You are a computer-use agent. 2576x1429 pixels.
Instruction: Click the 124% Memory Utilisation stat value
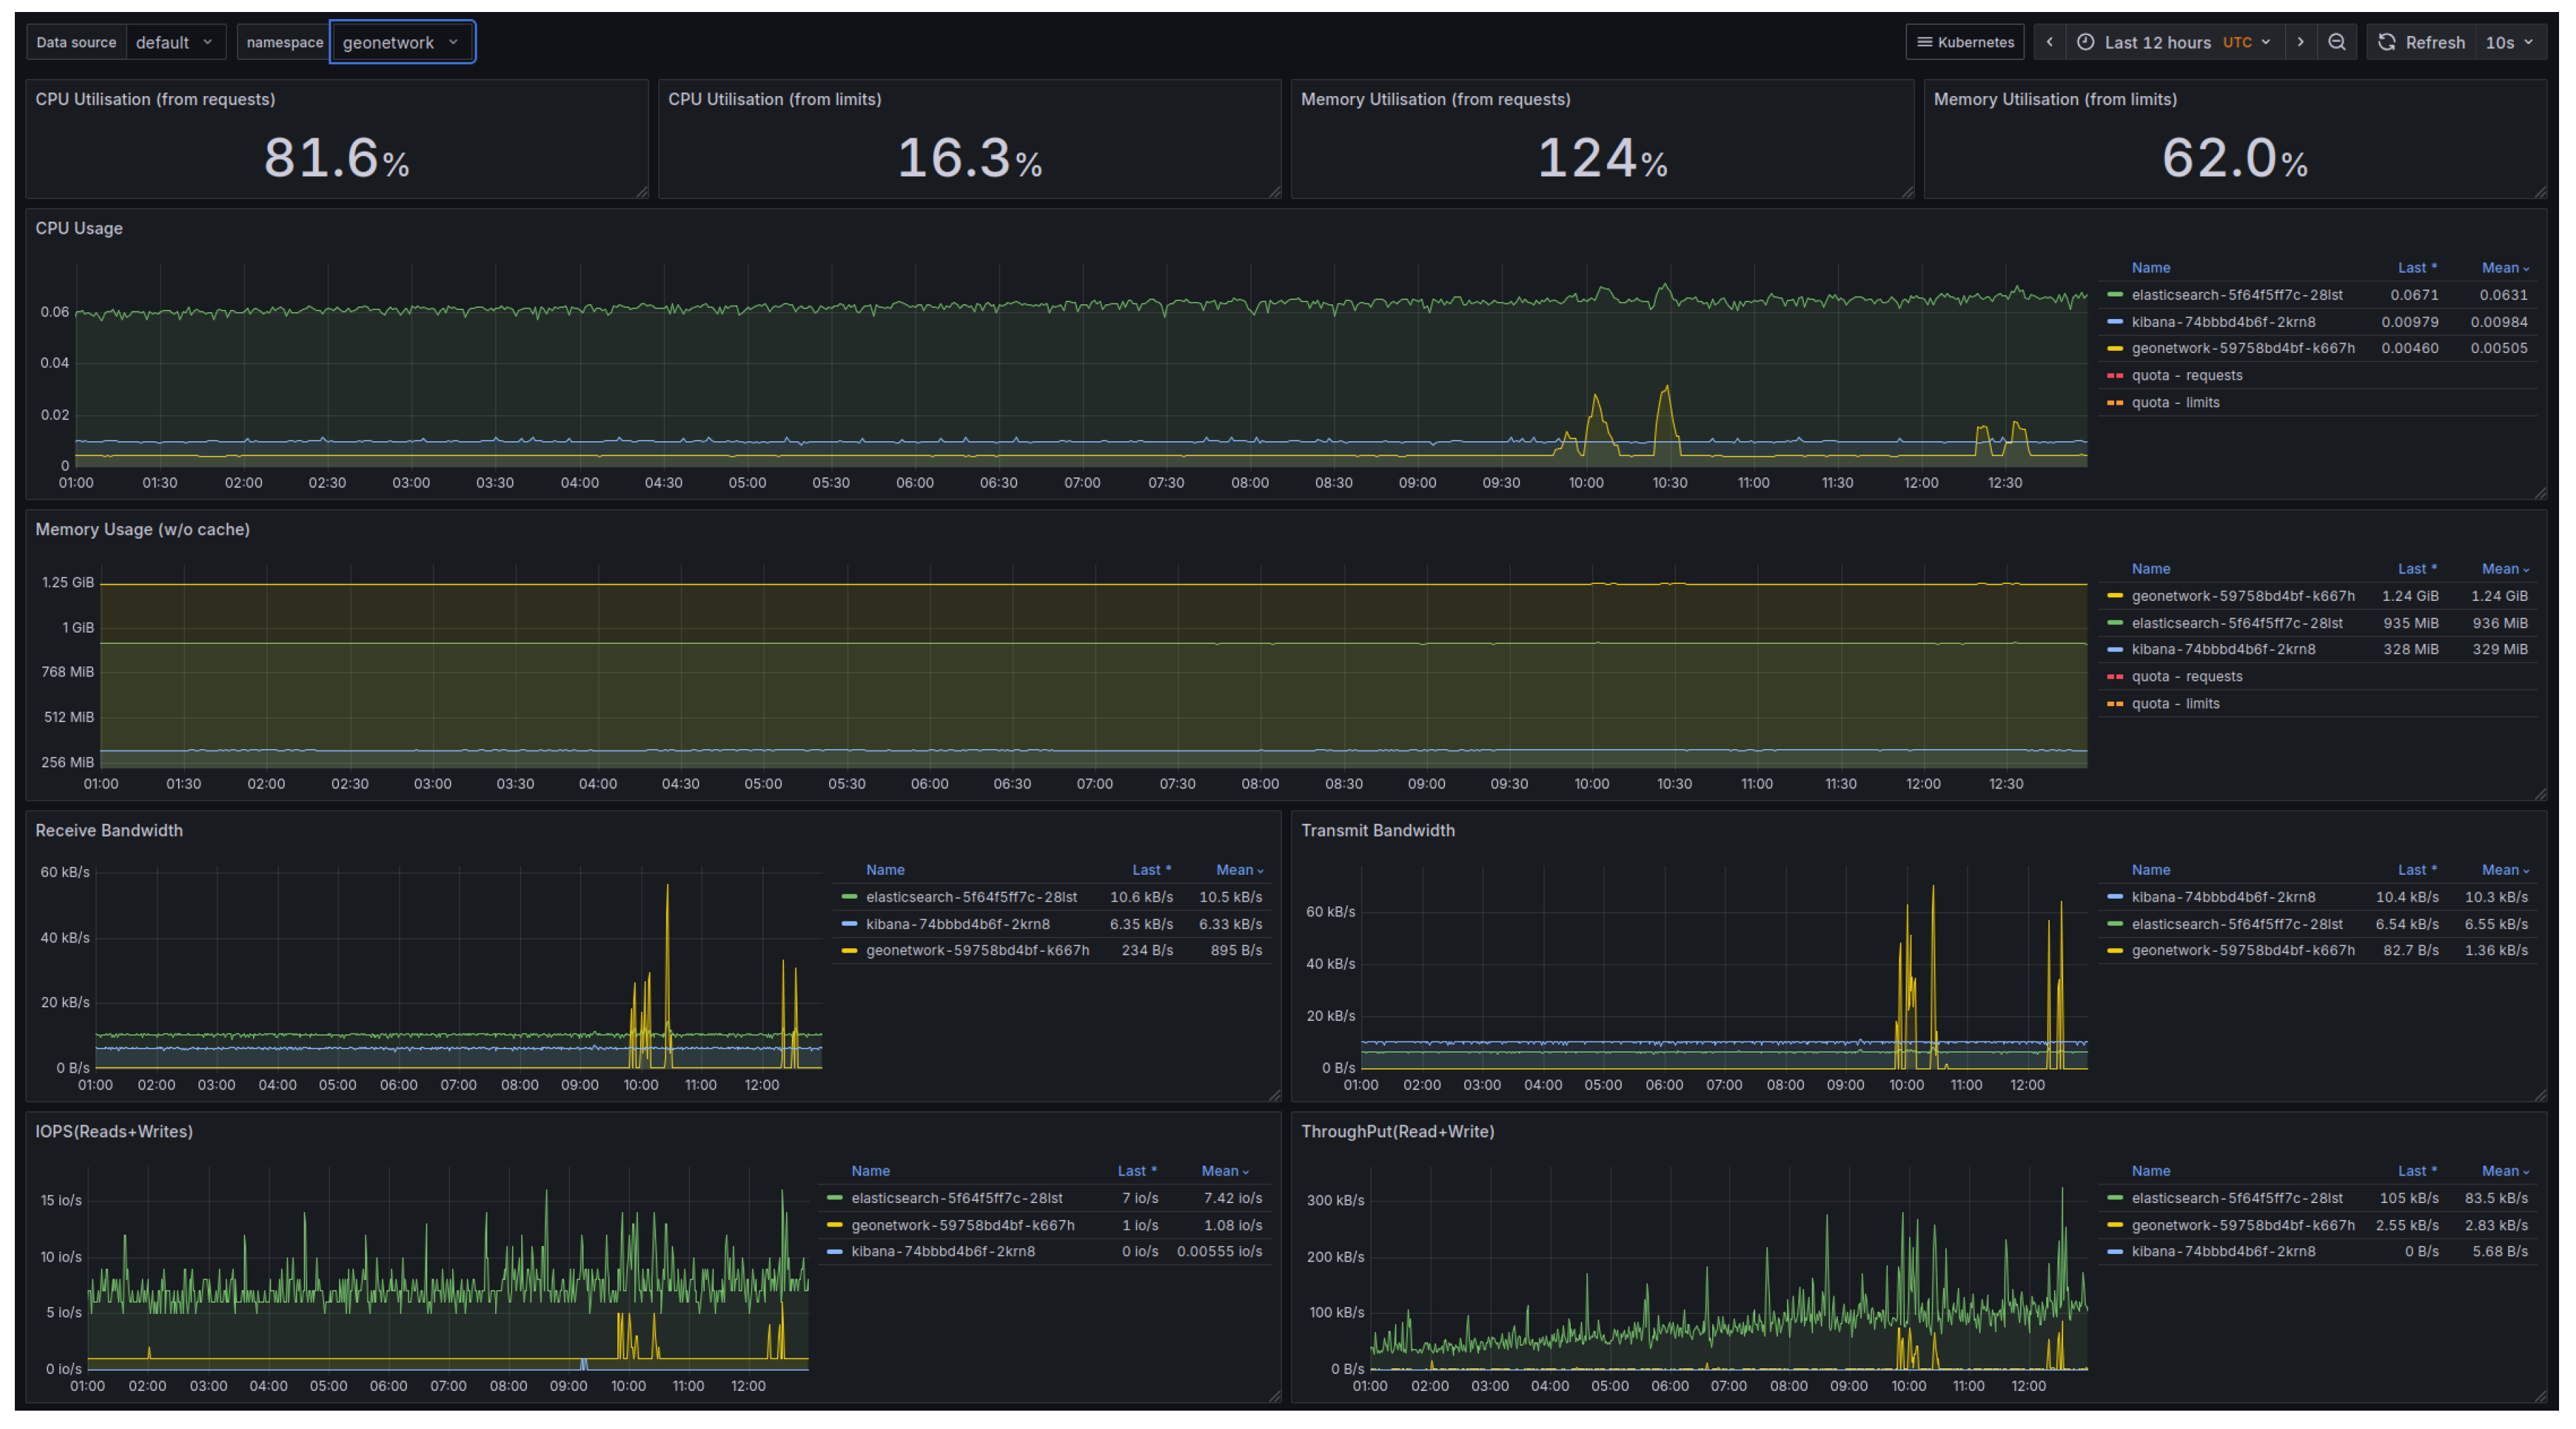[x=1601, y=158]
